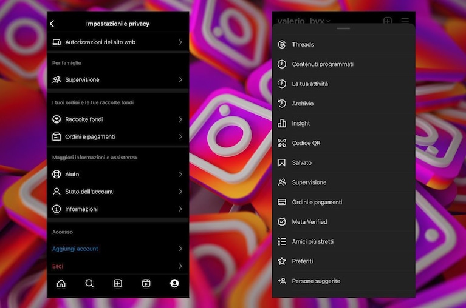Click the Autorizzazioni del sito web device icon
The height and width of the screenshot is (308, 466).
pos(57,42)
